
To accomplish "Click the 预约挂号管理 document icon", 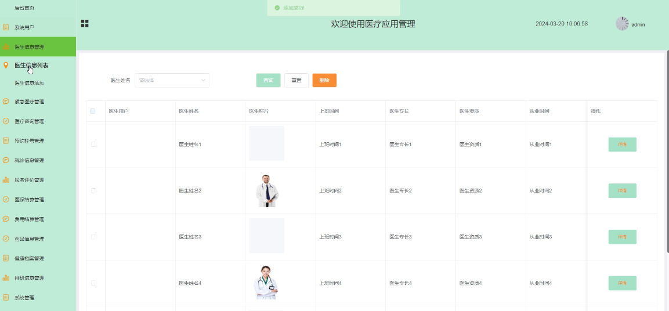I will click(x=6, y=141).
